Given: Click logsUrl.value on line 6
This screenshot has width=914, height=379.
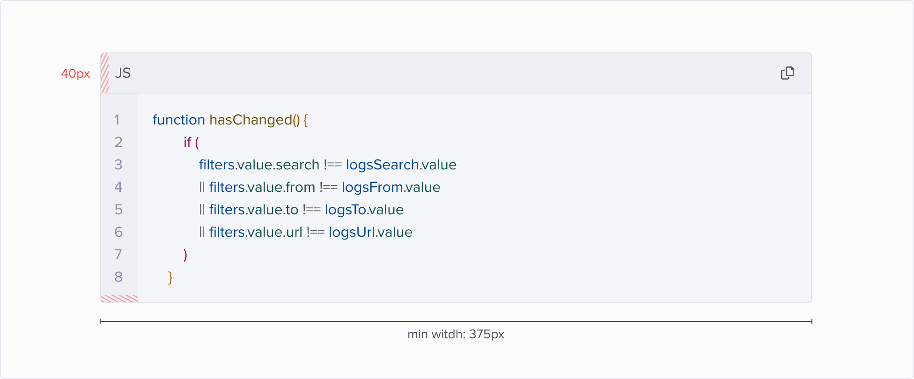Looking at the screenshot, I should tap(370, 232).
